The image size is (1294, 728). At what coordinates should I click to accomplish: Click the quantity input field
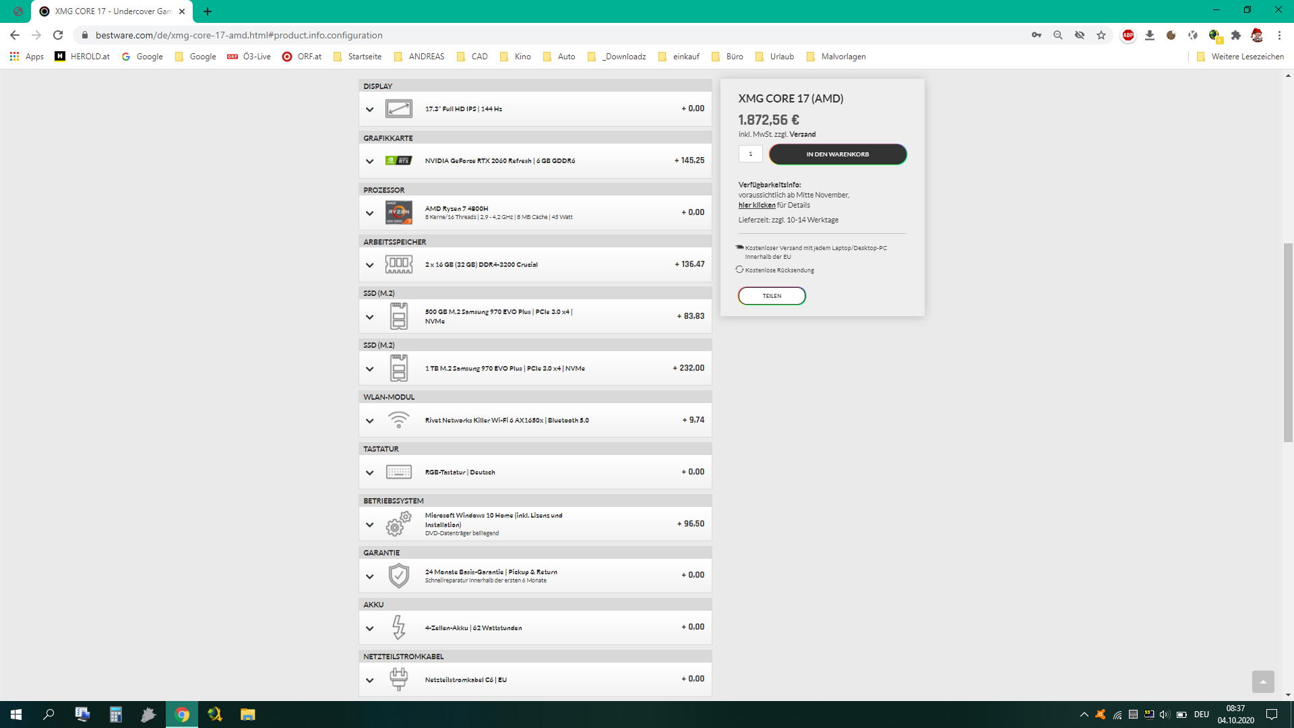750,154
